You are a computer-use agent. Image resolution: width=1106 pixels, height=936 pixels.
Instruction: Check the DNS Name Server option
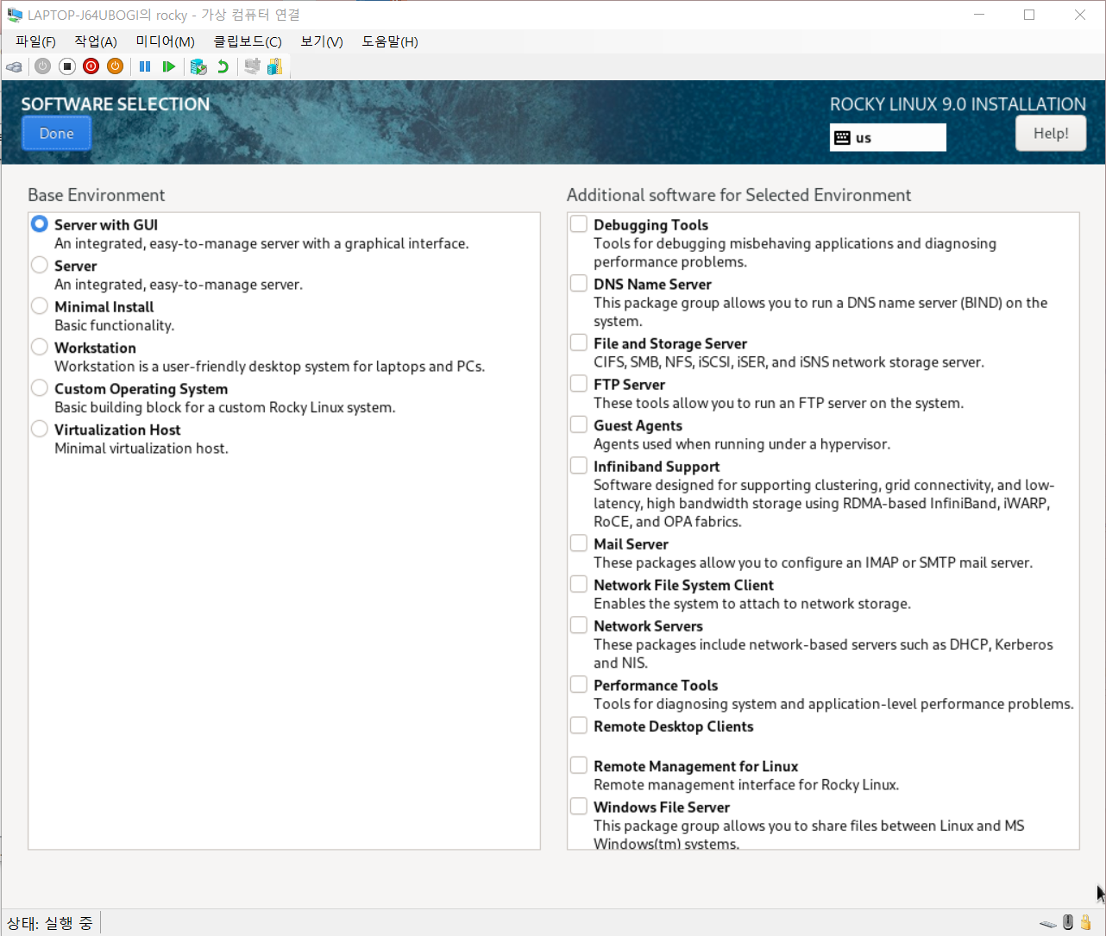pos(579,283)
